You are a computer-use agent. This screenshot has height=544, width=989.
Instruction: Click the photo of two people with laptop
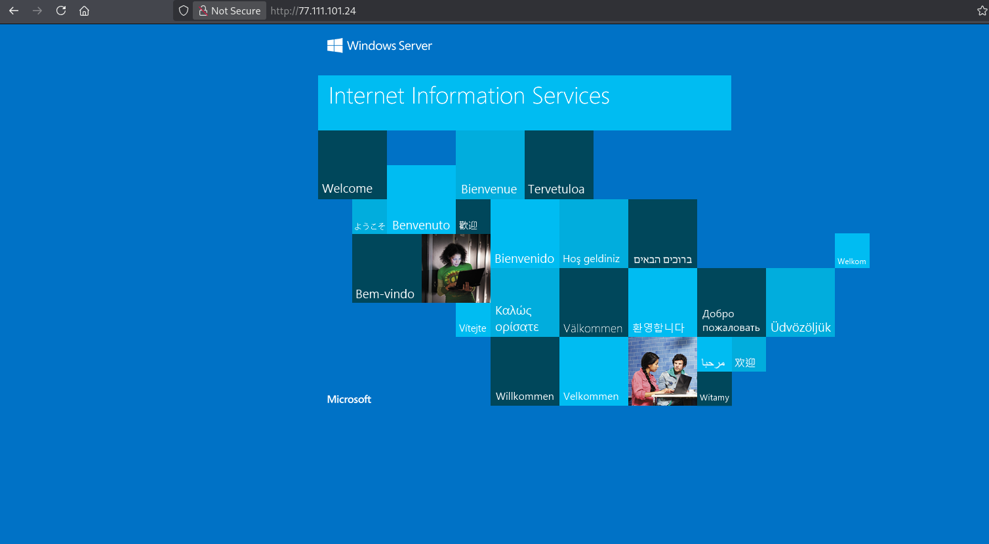coord(662,371)
